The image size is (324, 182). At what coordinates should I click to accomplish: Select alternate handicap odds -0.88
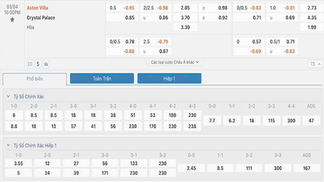click(x=122, y=51)
